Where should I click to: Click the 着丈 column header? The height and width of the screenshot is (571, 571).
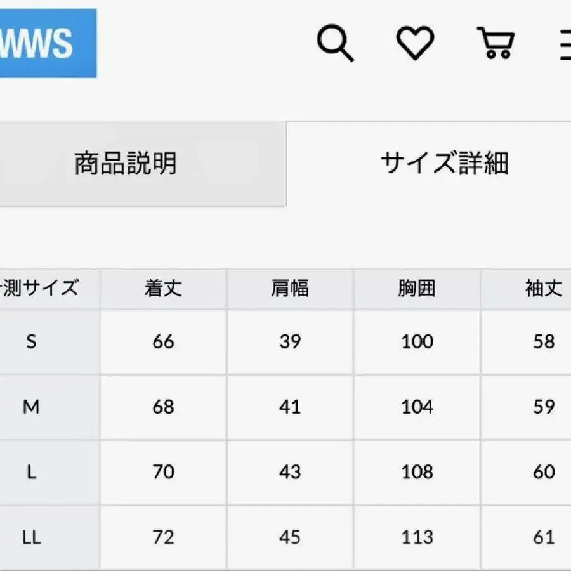163,289
